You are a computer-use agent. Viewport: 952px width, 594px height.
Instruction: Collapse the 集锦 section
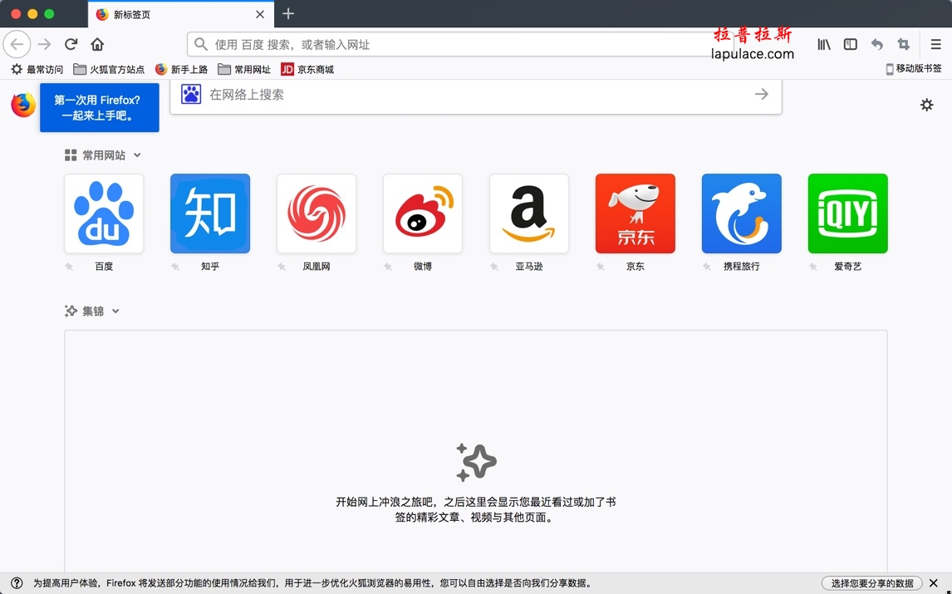click(x=115, y=311)
